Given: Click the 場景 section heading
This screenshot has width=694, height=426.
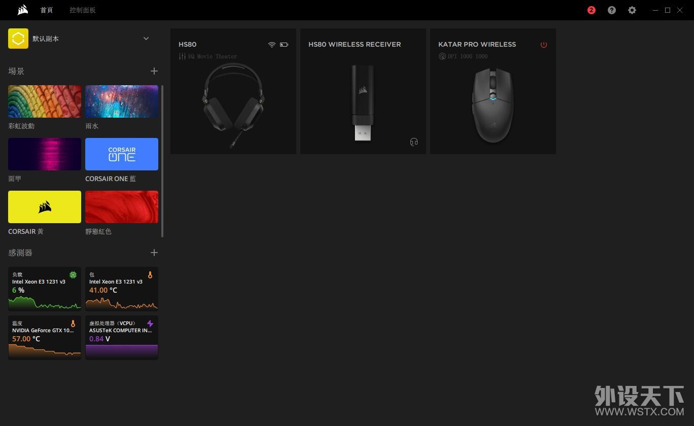Looking at the screenshot, I should click(16, 71).
